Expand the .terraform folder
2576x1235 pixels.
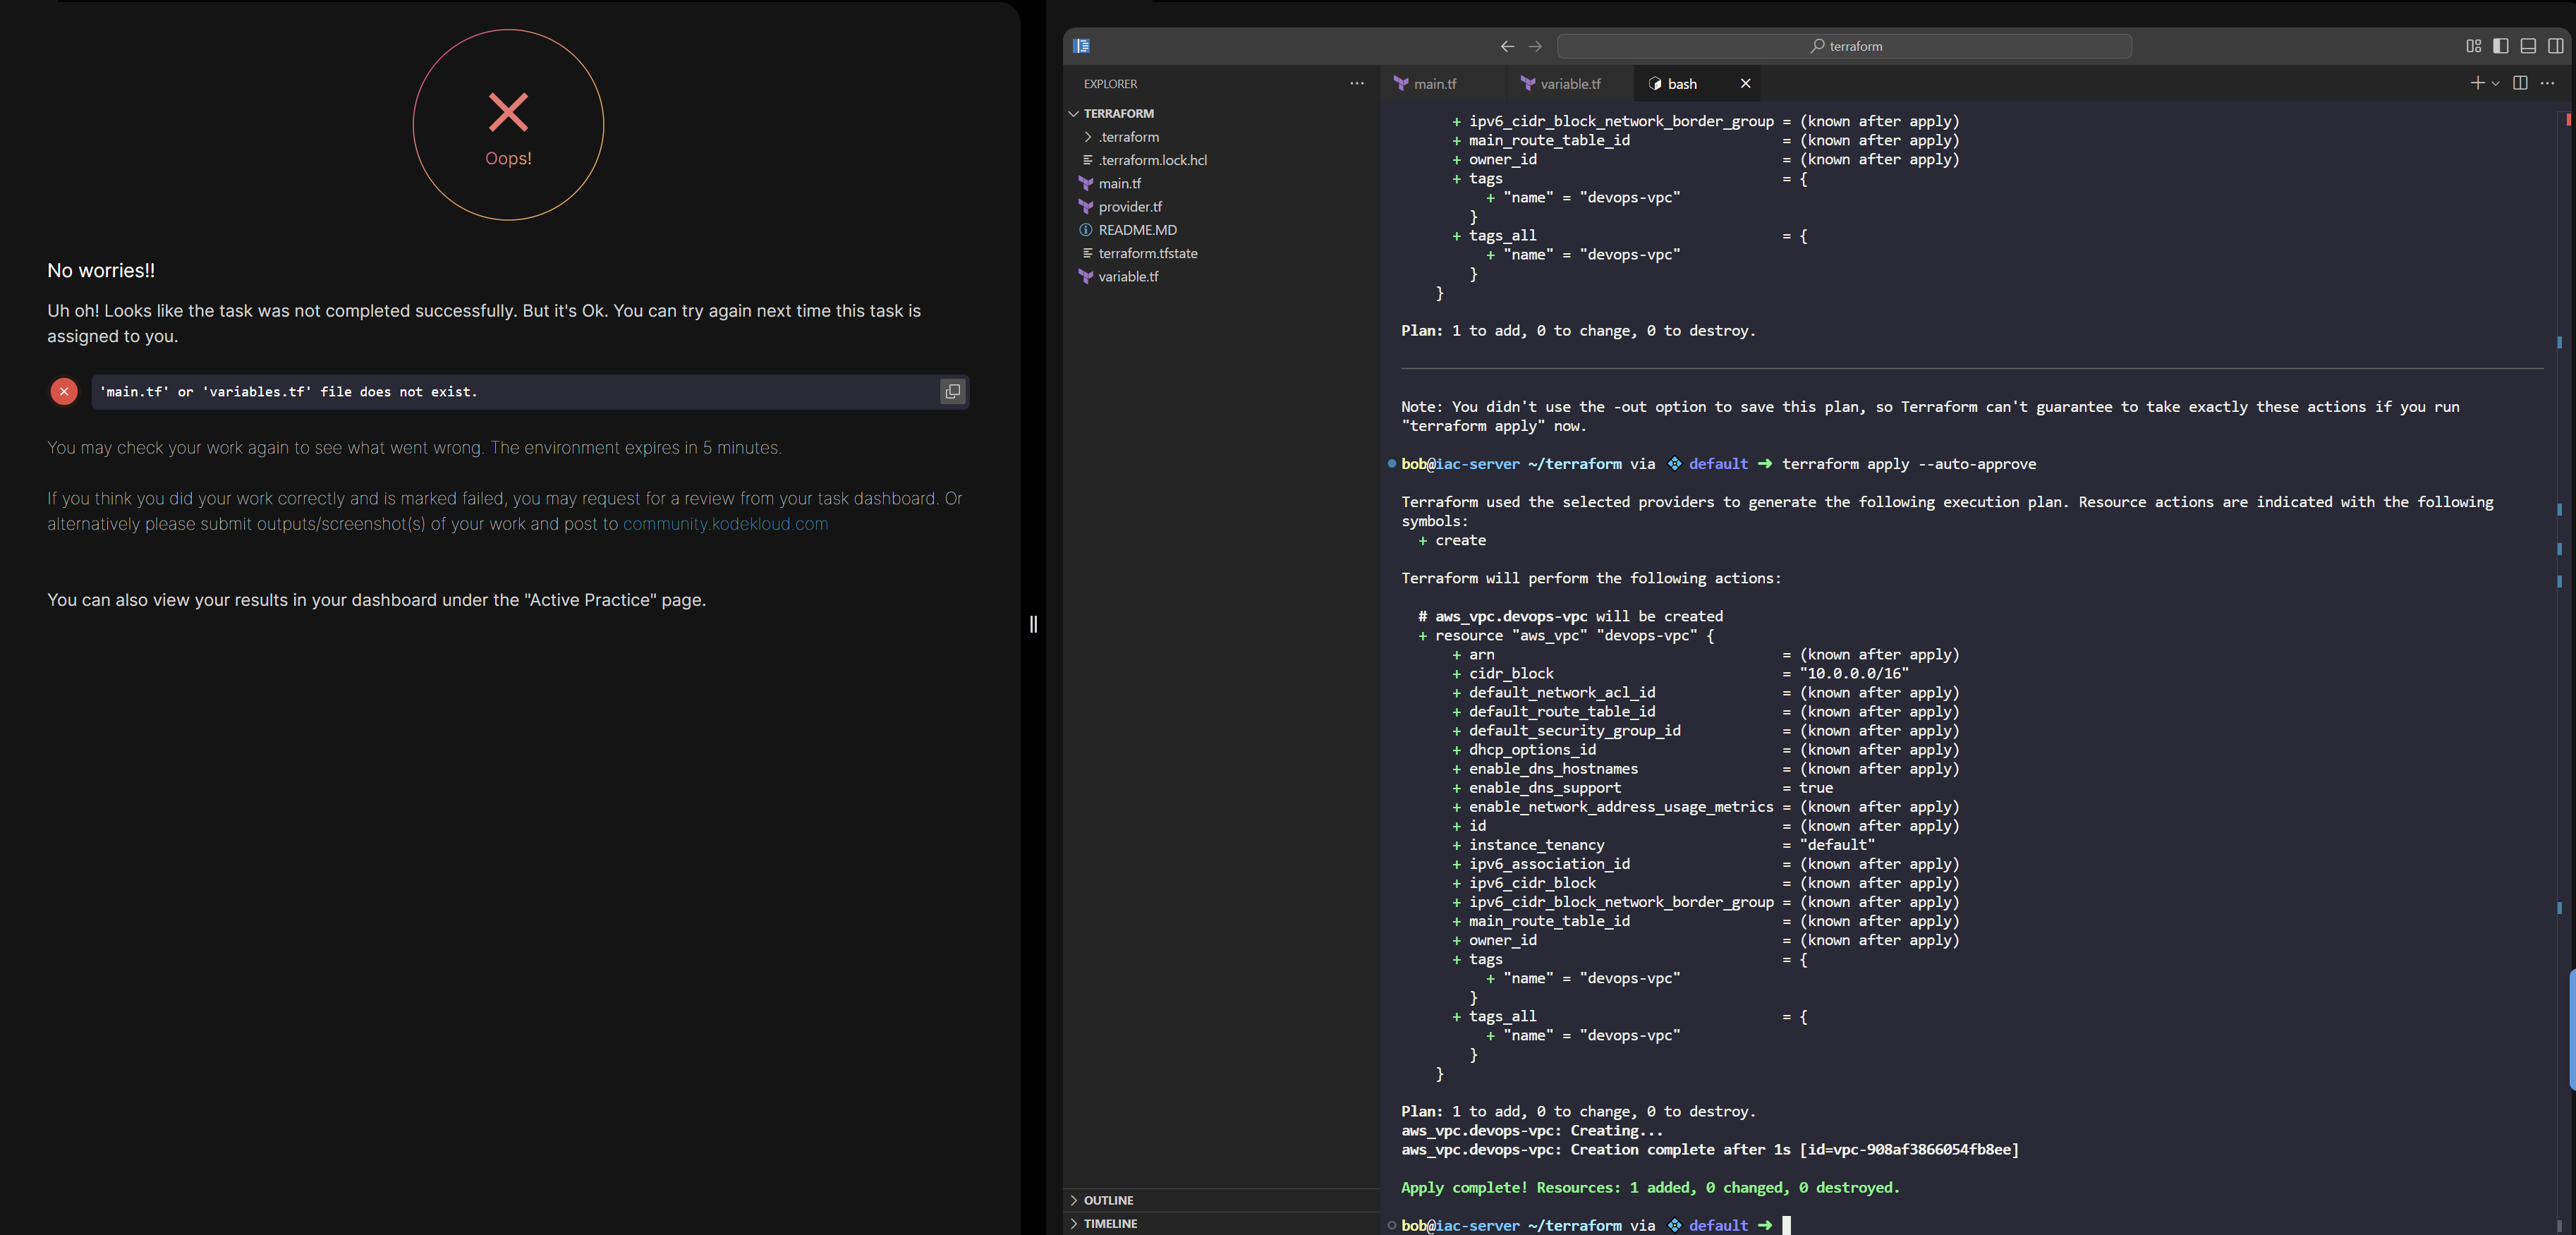click(1128, 137)
